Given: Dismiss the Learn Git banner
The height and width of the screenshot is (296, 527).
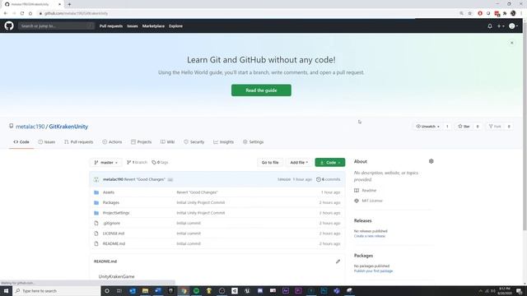Looking at the screenshot, I should (x=512, y=43).
